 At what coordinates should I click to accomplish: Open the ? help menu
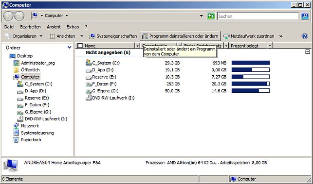coord(86,27)
